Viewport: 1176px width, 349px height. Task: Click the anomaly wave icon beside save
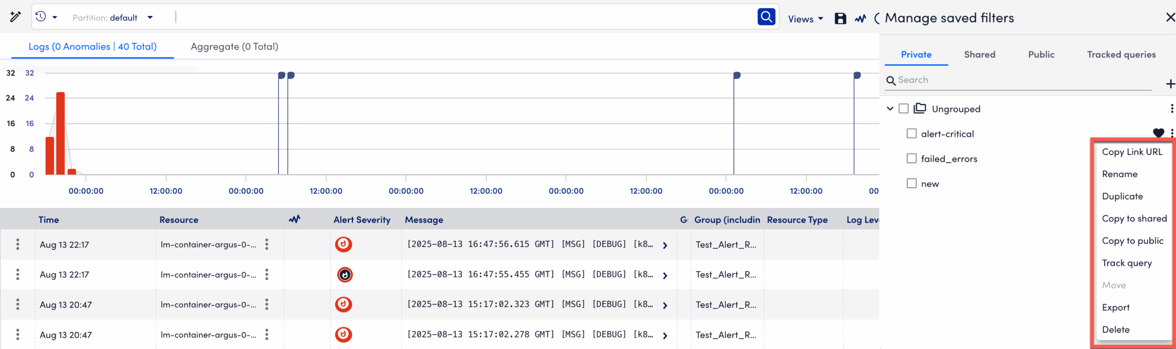click(x=860, y=18)
